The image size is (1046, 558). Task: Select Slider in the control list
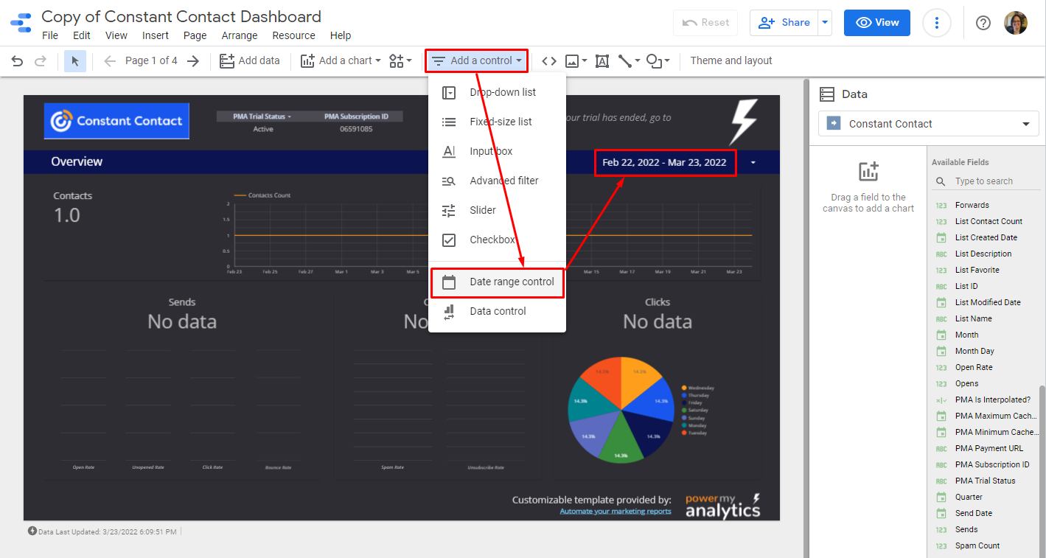click(x=483, y=210)
